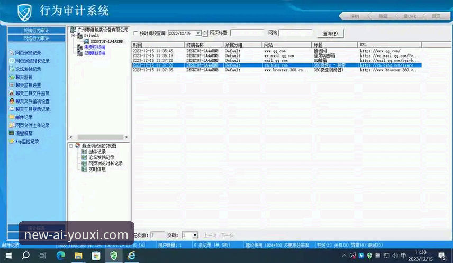Sort table by URL column
This screenshot has width=453, height=263.
[389, 45]
